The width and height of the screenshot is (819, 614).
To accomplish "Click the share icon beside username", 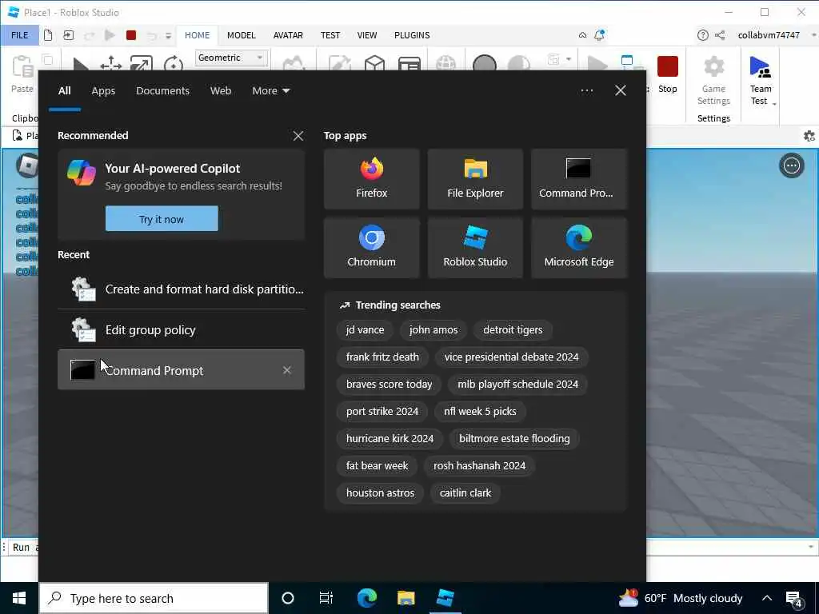I will 720,35.
